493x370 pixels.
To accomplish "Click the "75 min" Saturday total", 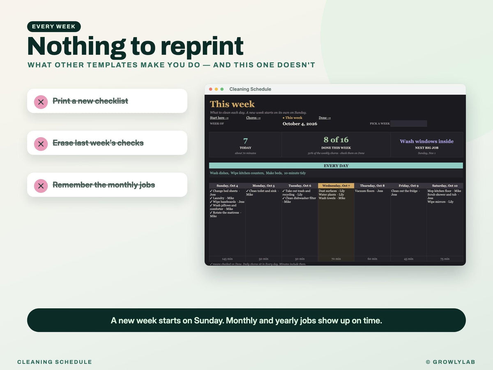I will pyautogui.click(x=445, y=259).
